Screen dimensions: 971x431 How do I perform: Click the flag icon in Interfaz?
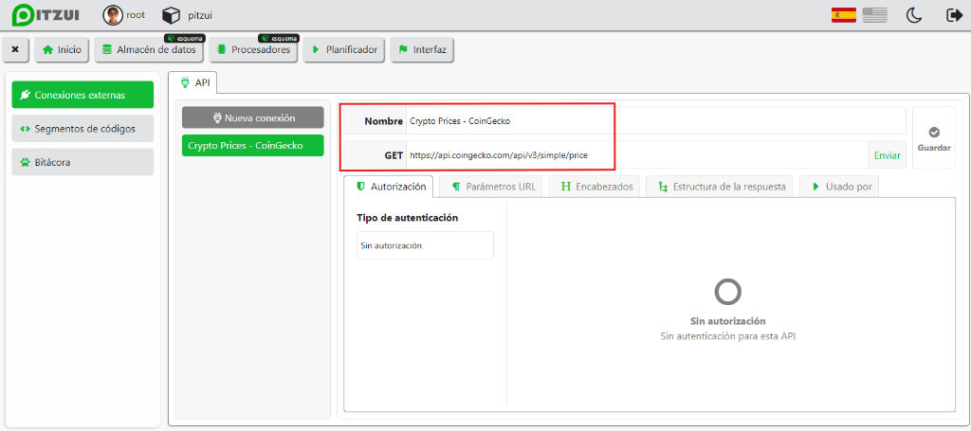click(x=403, y=50)
